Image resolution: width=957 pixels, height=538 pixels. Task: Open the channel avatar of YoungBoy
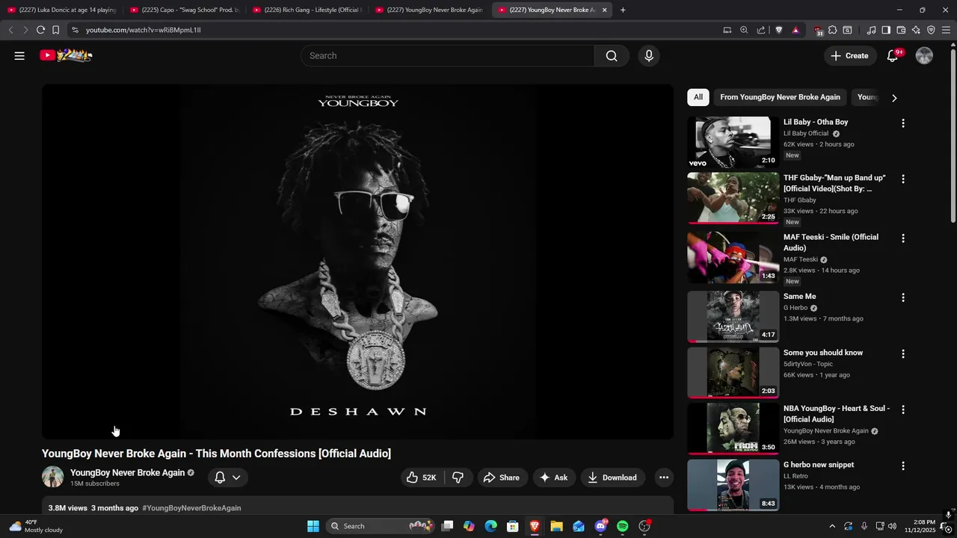click(52, 477)
